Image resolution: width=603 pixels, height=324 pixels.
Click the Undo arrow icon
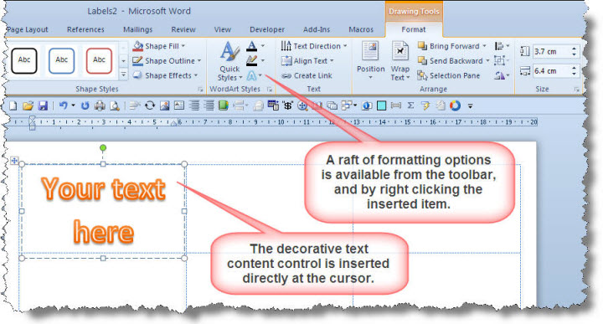[64, 105]
